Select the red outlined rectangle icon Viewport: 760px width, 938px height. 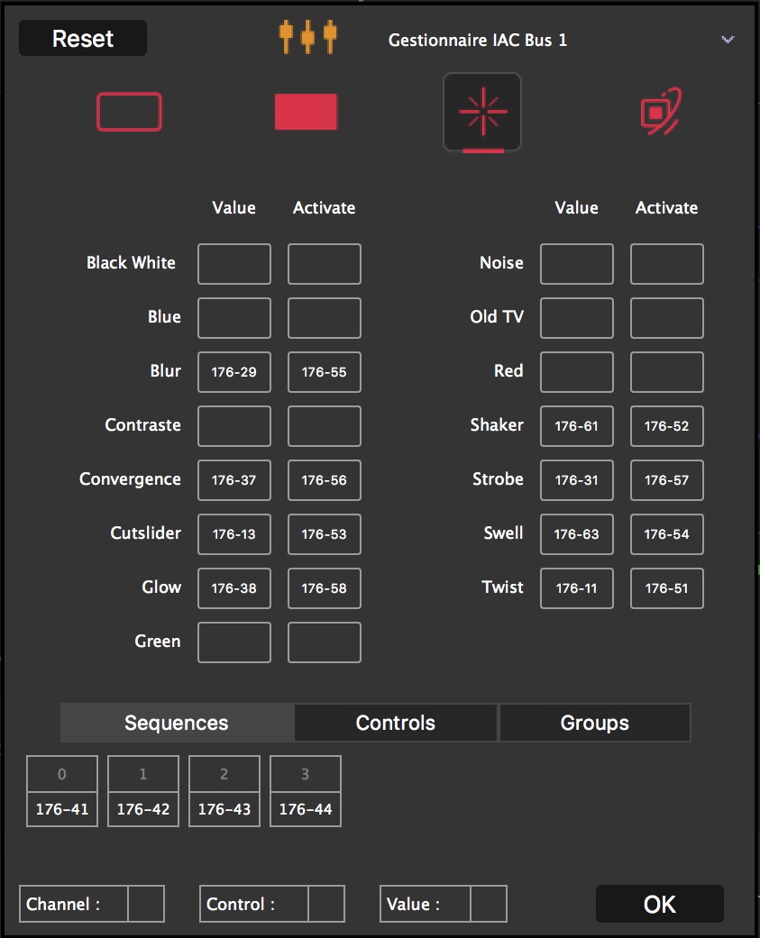click(129, 113)
